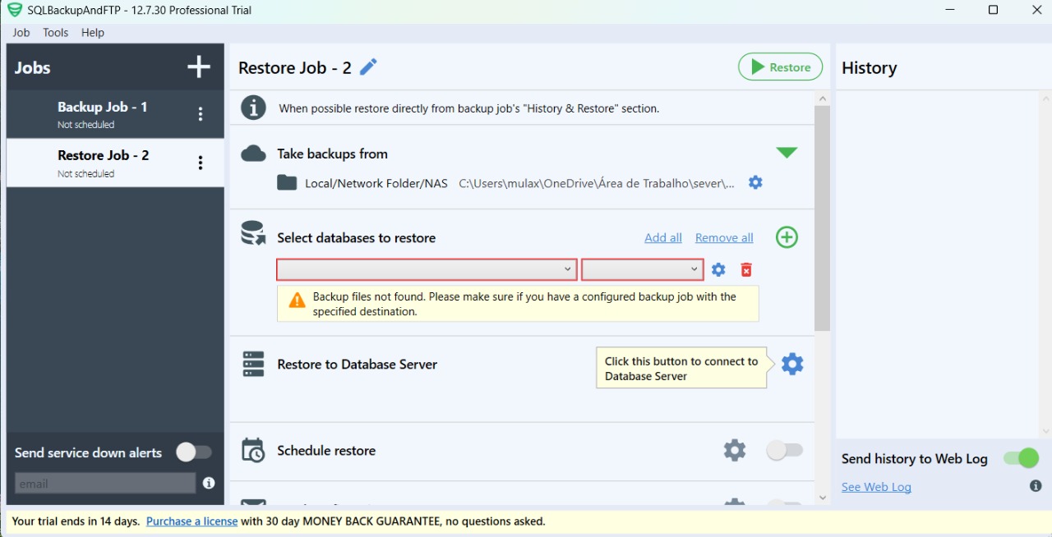Open options menu for Restore Job - 2
1052x537 pixels.
(201, 163)
